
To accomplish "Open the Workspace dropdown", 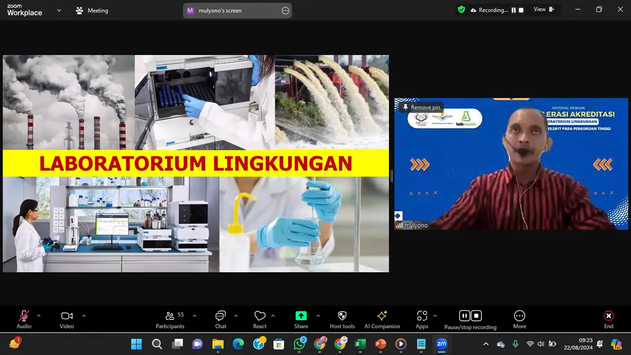I will click(58, 9).
